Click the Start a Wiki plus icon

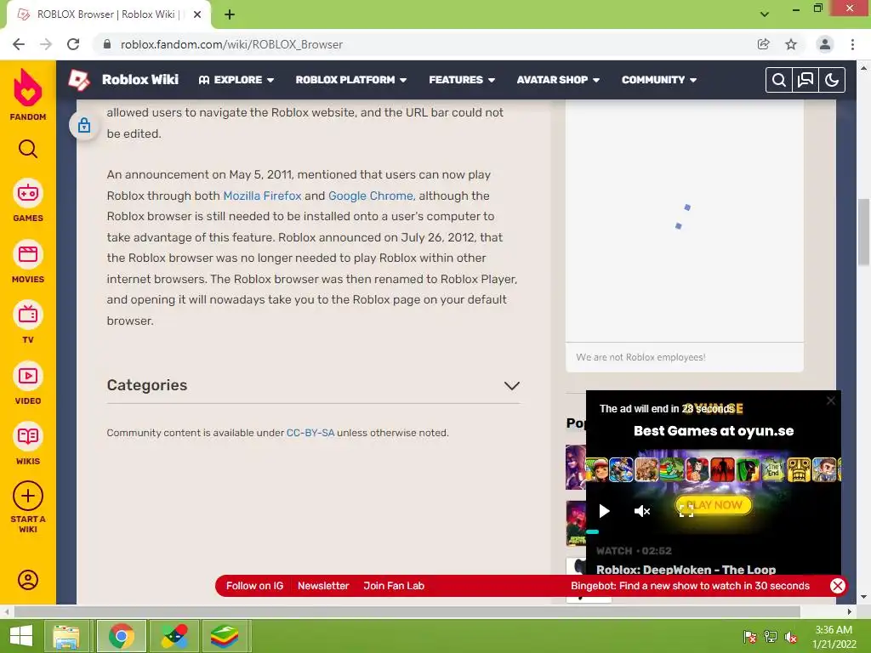(28, 496)
